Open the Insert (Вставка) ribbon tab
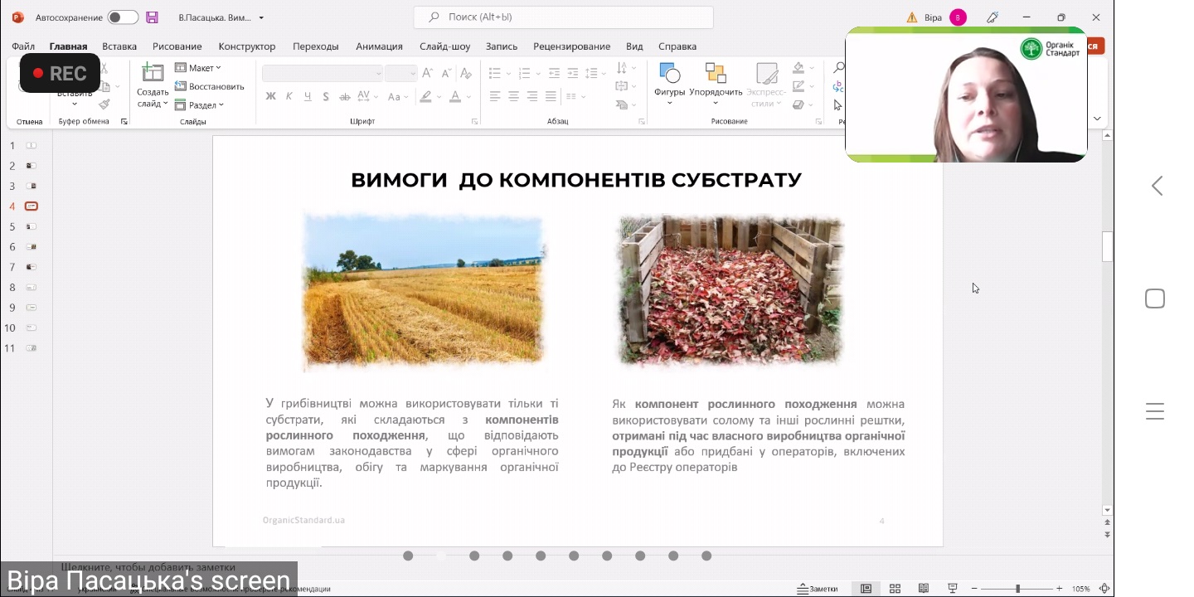 (x=119, y=46)
